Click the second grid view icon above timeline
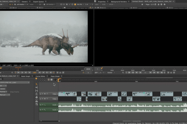The image size is (187, 124). click(52, 80)
